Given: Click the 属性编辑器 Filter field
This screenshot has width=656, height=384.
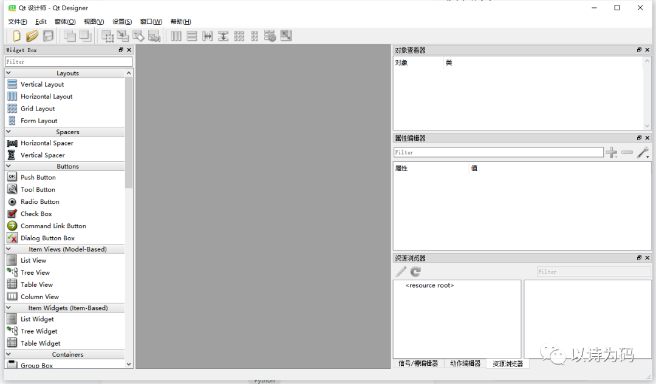Looking at the screenshot, I should point(499,152).
